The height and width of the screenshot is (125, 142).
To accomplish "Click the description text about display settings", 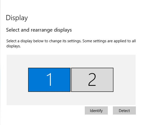I will tap(71, 44).
